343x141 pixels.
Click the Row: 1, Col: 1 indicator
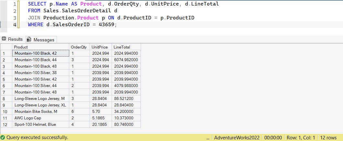coord(301,137)
